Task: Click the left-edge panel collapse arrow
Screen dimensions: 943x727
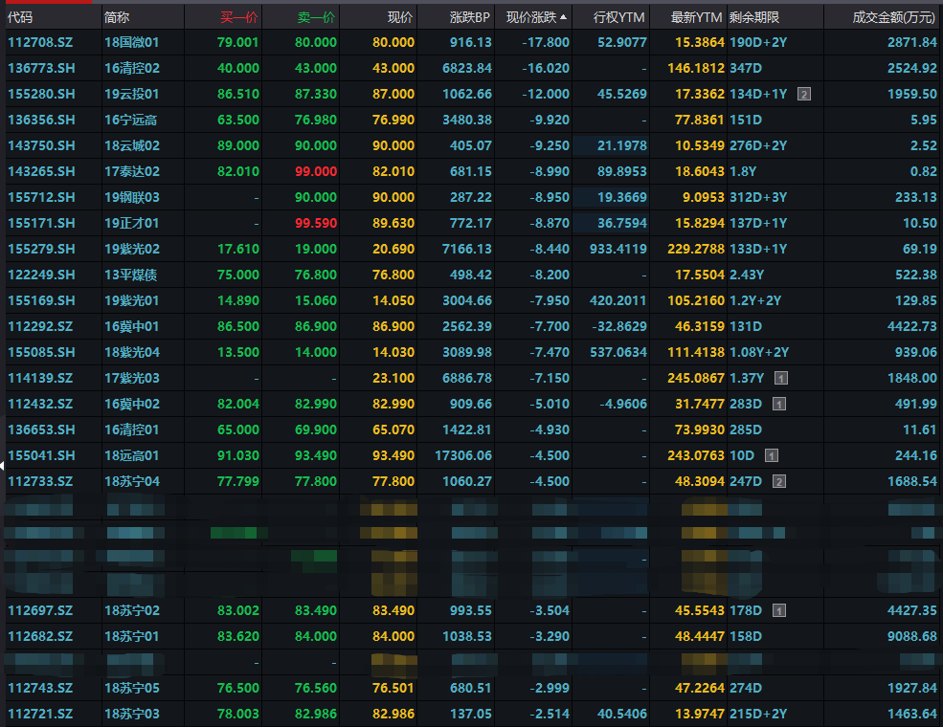Action: point(3,465)
